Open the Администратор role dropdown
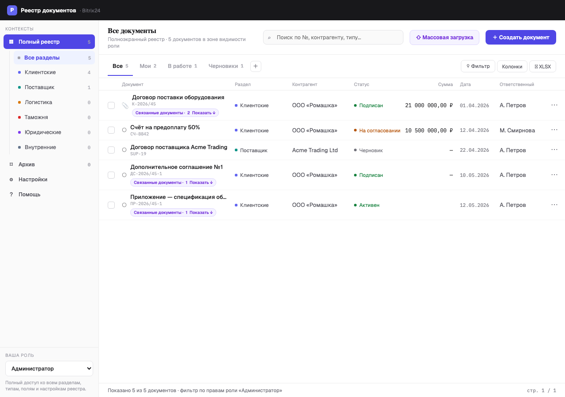This screenshot has height=397, width=565. [x=49, y=369]
